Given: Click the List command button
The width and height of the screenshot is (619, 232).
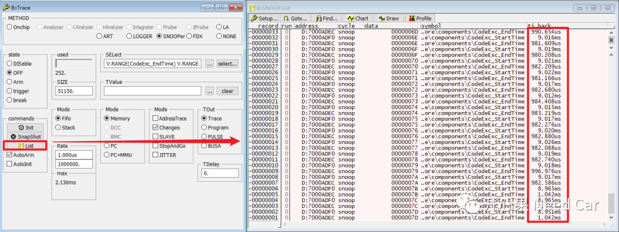Looking at the screenshot, I should click(25, 146).
